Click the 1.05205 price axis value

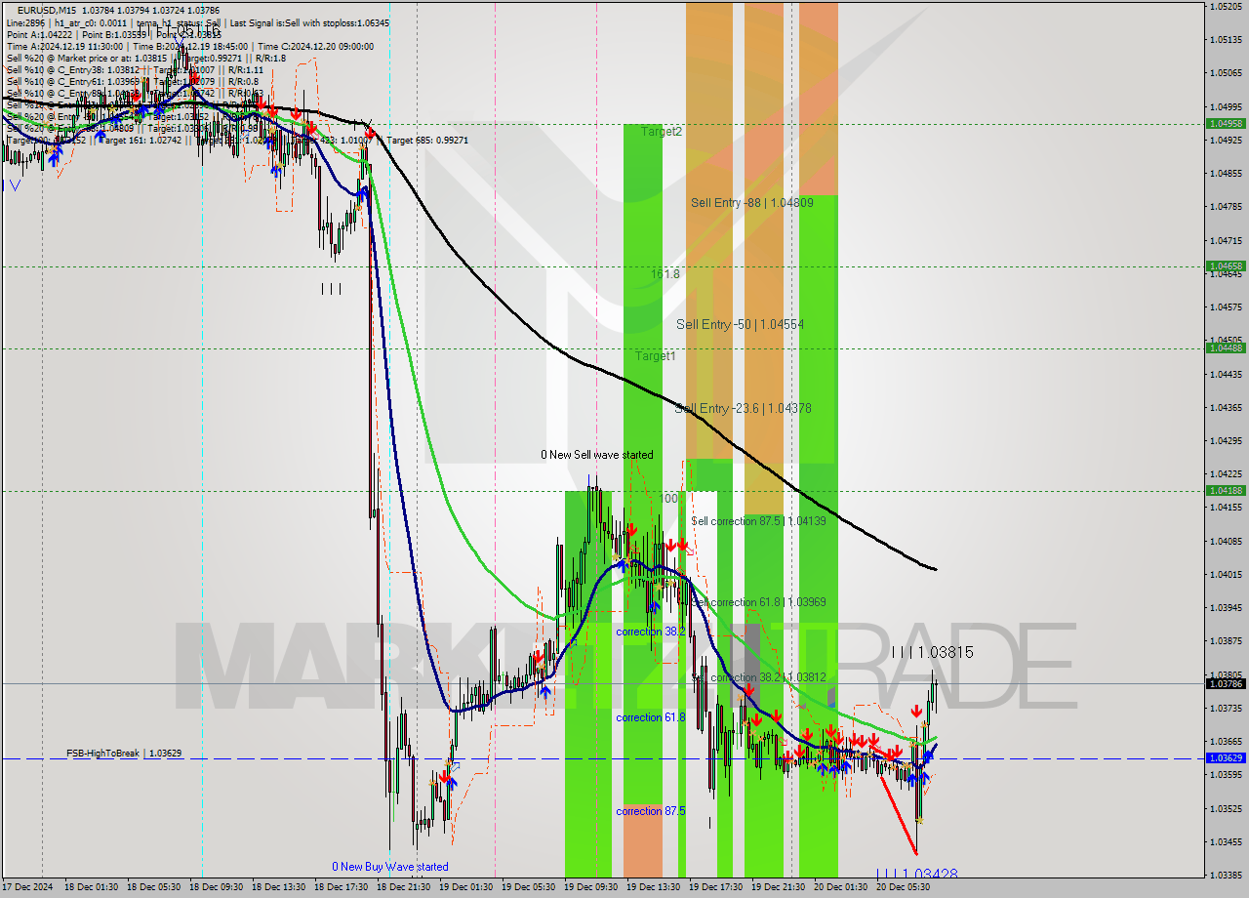click(1226, 7)
